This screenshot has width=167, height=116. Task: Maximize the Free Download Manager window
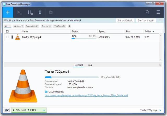point(153,4)
